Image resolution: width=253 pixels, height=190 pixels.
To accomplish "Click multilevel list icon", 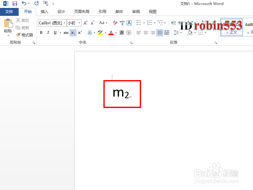I will point(160,23).
